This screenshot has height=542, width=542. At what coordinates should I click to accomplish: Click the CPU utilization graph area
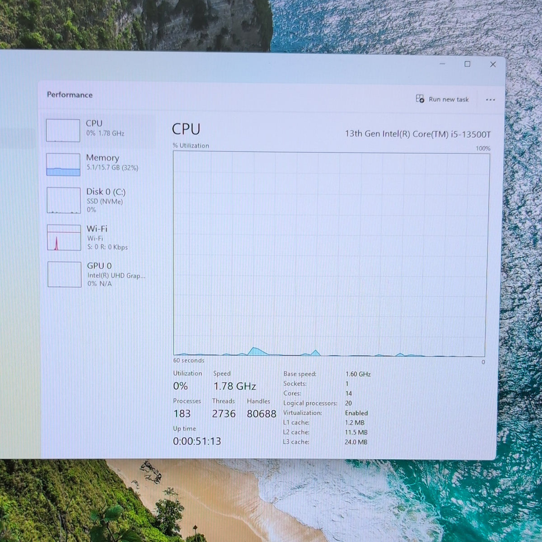point(331,254)
